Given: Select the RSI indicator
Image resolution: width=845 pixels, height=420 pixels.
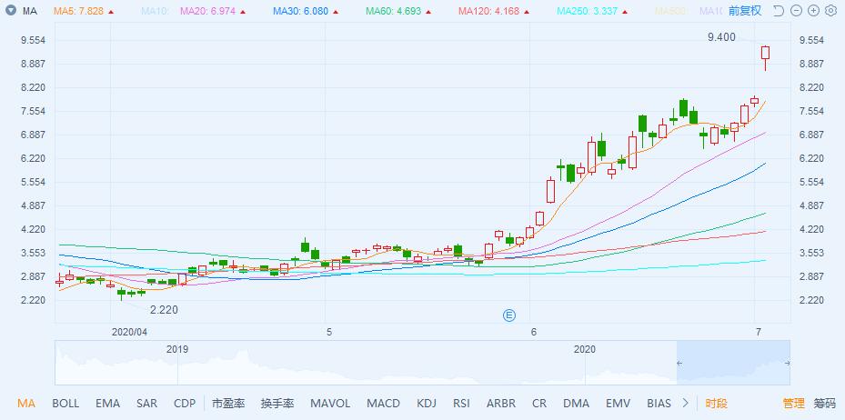Looking at the screenshot, I should coord(461,404).
